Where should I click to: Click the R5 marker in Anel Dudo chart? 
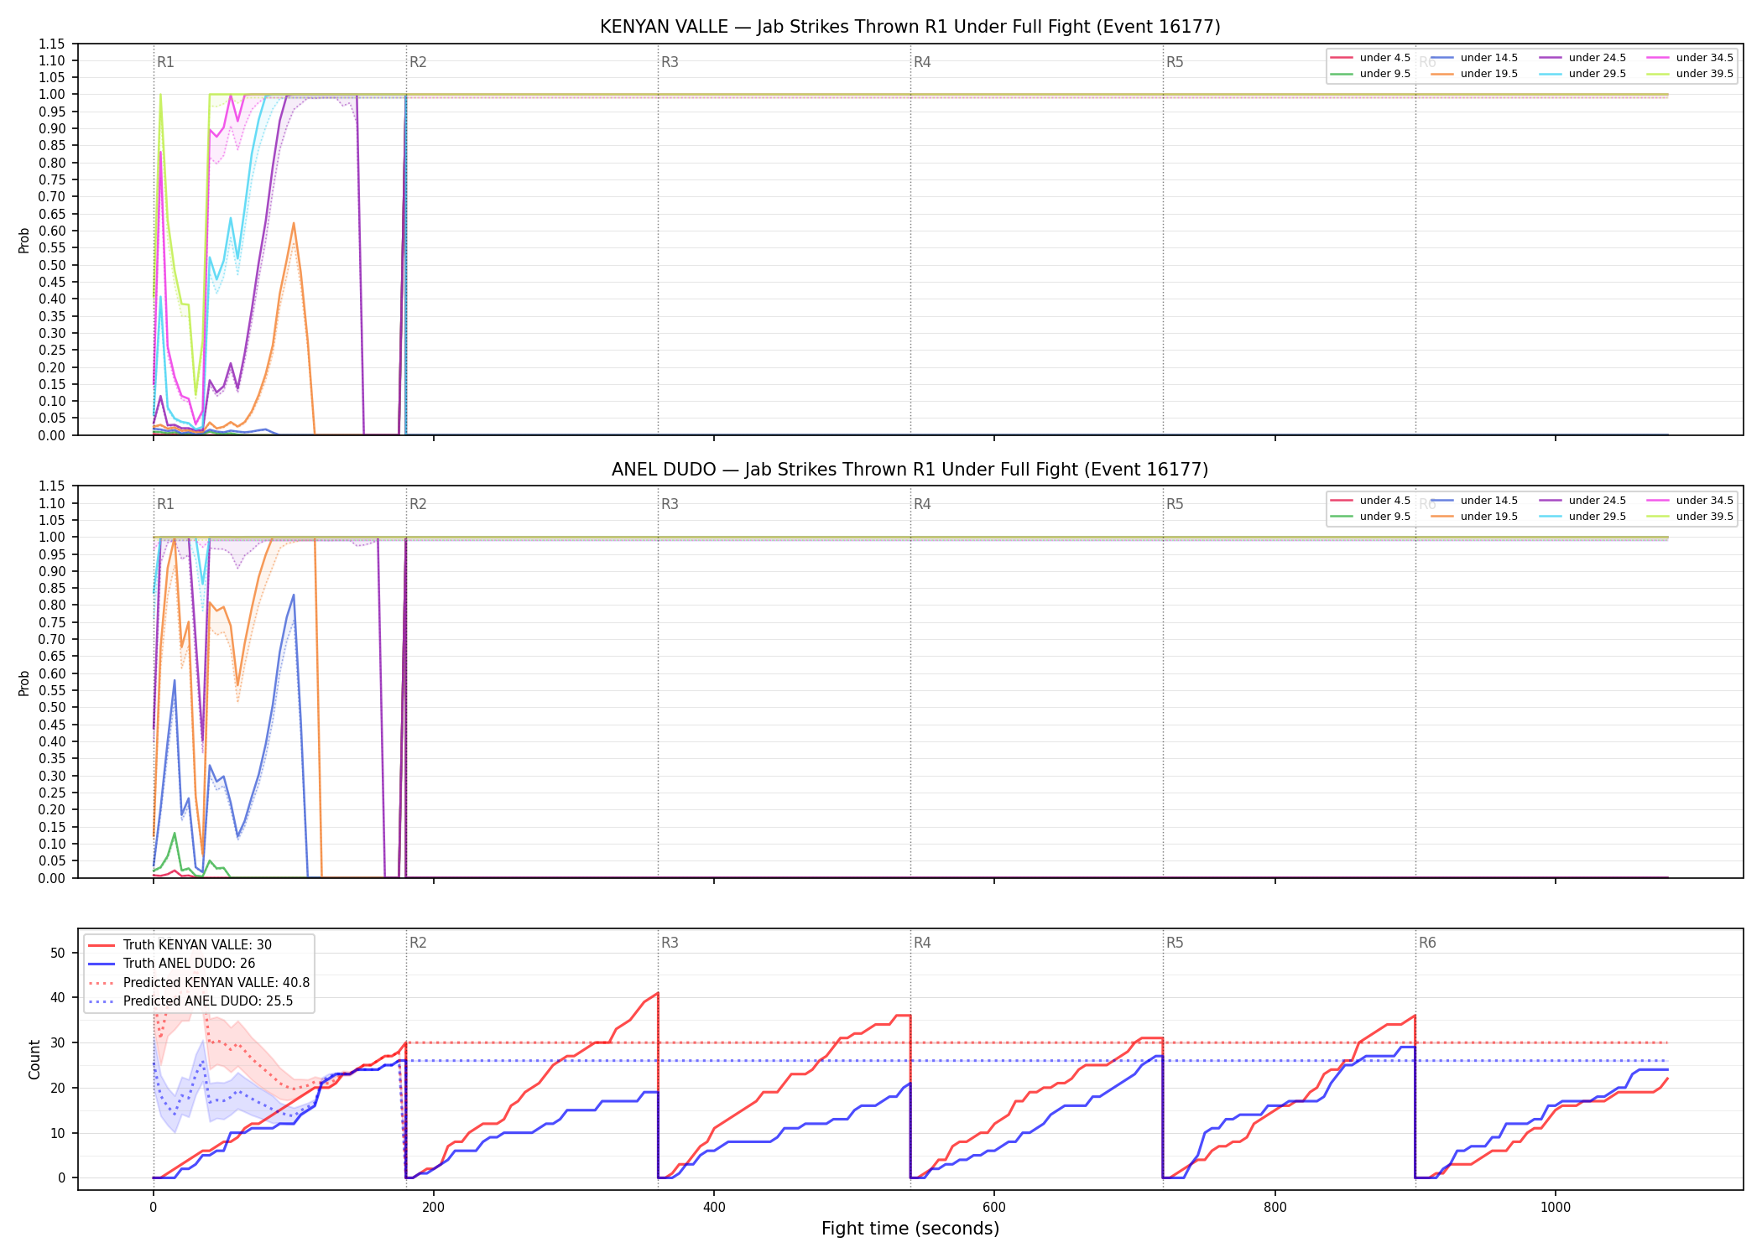[1175, 504]
